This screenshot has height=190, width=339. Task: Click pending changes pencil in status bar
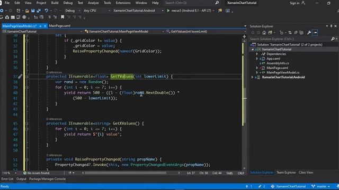click(x=260, y=186)
